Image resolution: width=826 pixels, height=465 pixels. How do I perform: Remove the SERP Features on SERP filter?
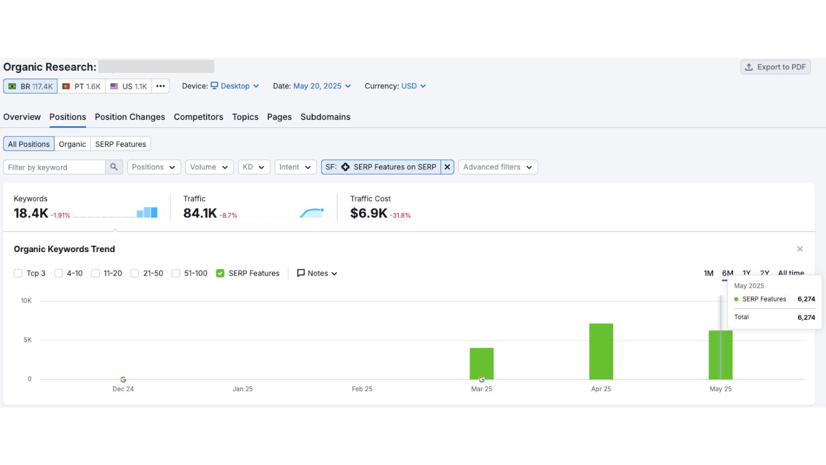tap(447, 167)
